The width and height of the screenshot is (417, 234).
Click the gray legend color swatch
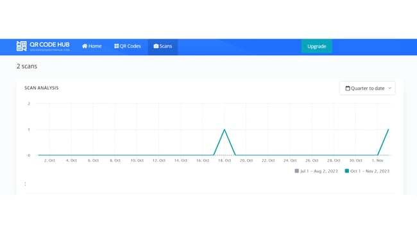[x=297, y=171]
